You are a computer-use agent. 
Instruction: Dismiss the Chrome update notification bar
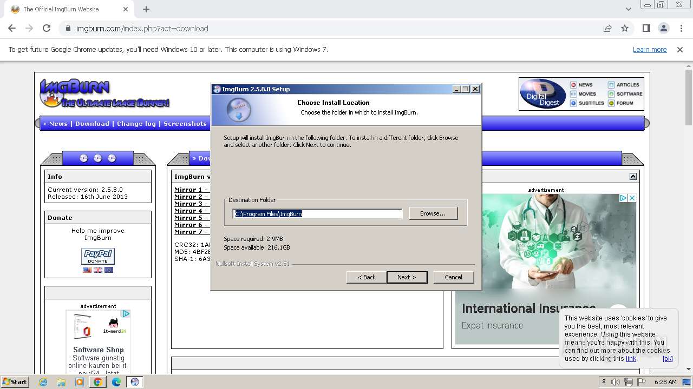pos(680,50)
